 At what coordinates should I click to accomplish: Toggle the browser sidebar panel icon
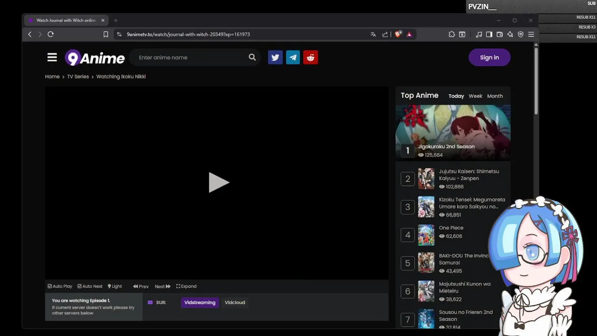click(489, 34)
